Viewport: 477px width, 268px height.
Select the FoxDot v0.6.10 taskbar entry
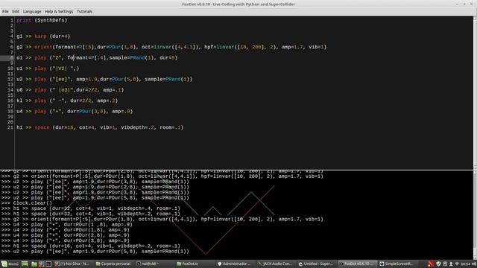tap(357, 264)
